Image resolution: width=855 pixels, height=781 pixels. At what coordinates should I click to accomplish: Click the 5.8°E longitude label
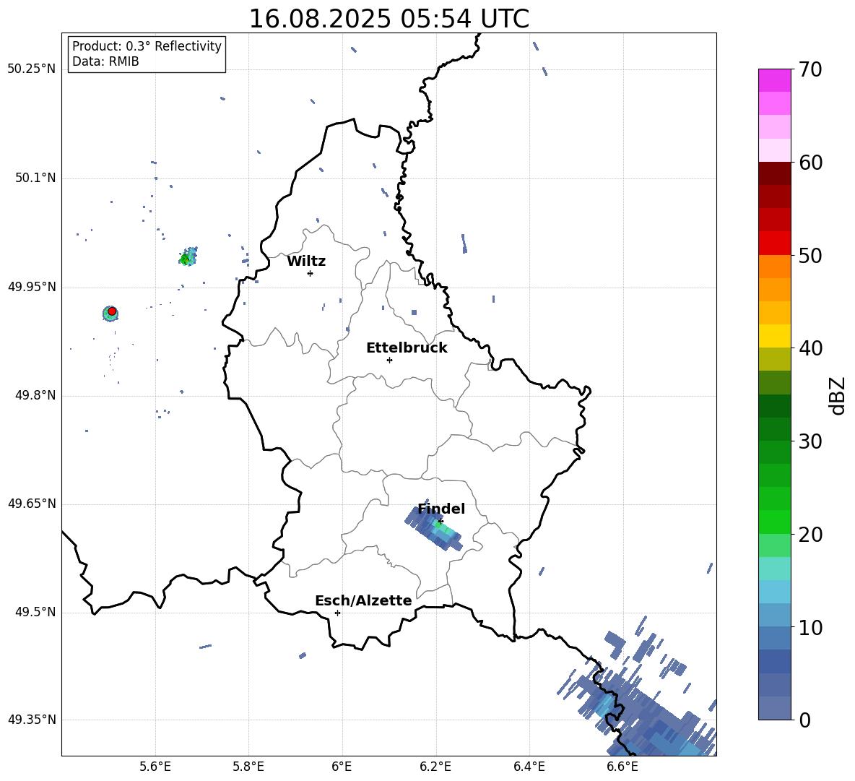click(248, 767)
